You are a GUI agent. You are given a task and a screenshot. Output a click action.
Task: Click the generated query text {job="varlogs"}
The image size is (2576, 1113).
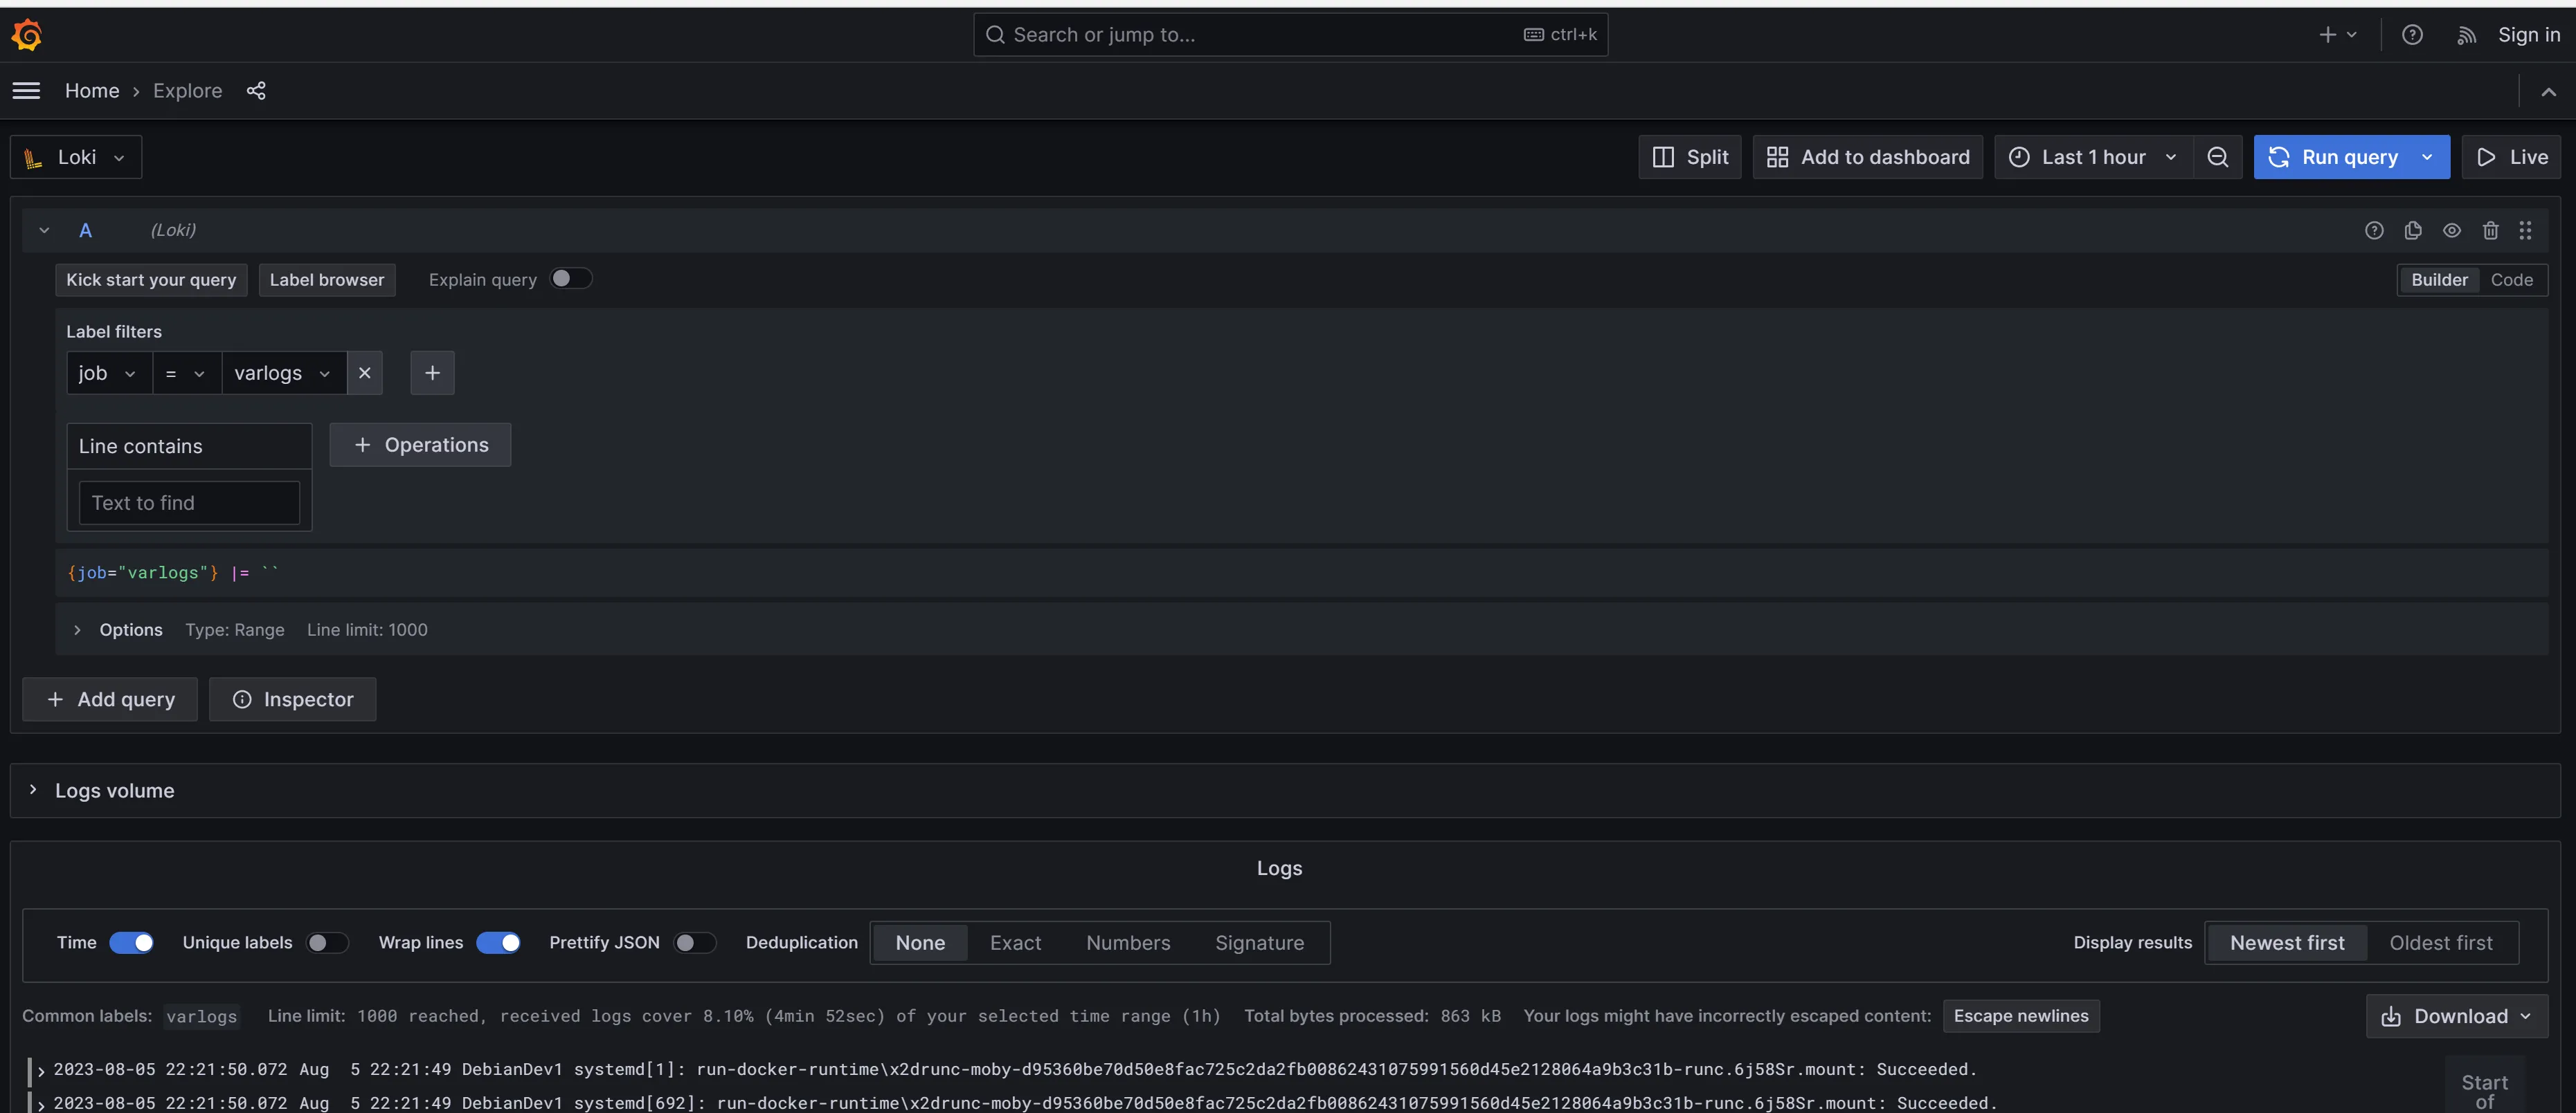pyautogui.click(x=142, y=573)
